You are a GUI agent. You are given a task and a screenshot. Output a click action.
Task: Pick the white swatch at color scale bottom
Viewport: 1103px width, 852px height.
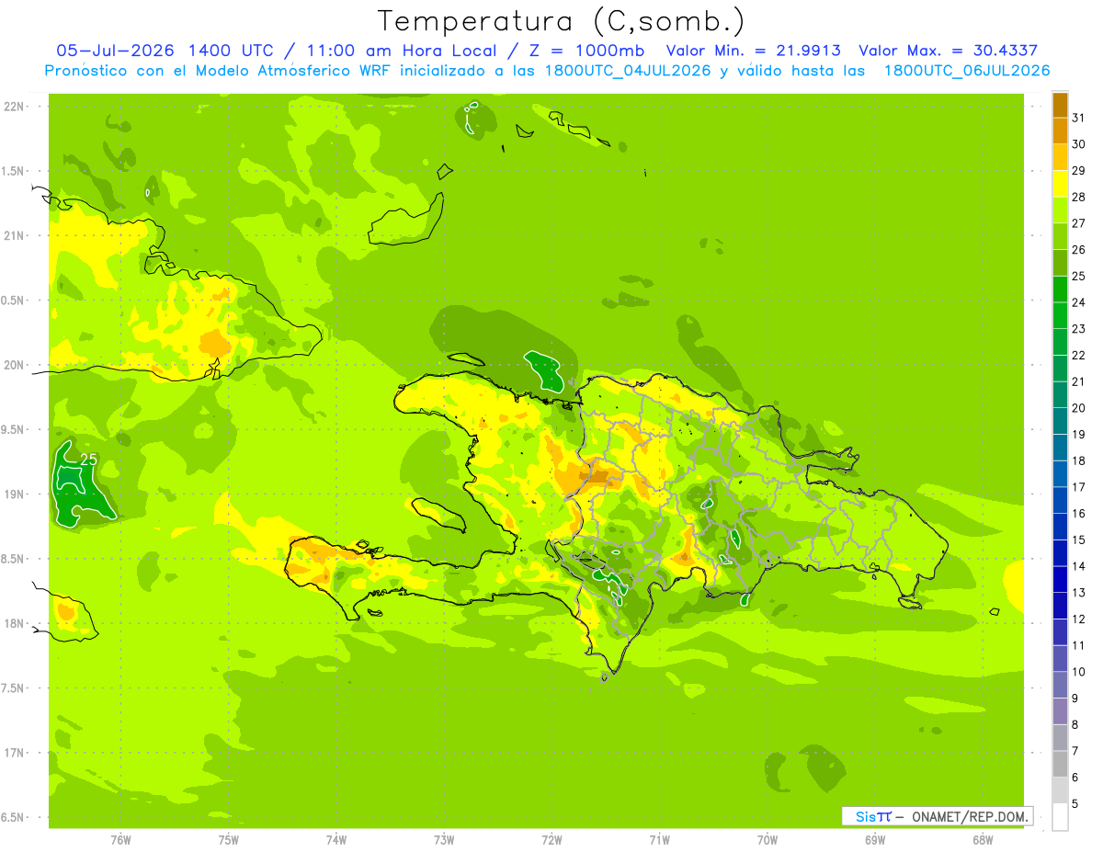pos(1060,817)
